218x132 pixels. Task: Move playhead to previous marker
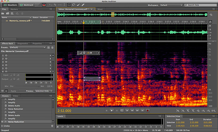click(x=127, y=110)
